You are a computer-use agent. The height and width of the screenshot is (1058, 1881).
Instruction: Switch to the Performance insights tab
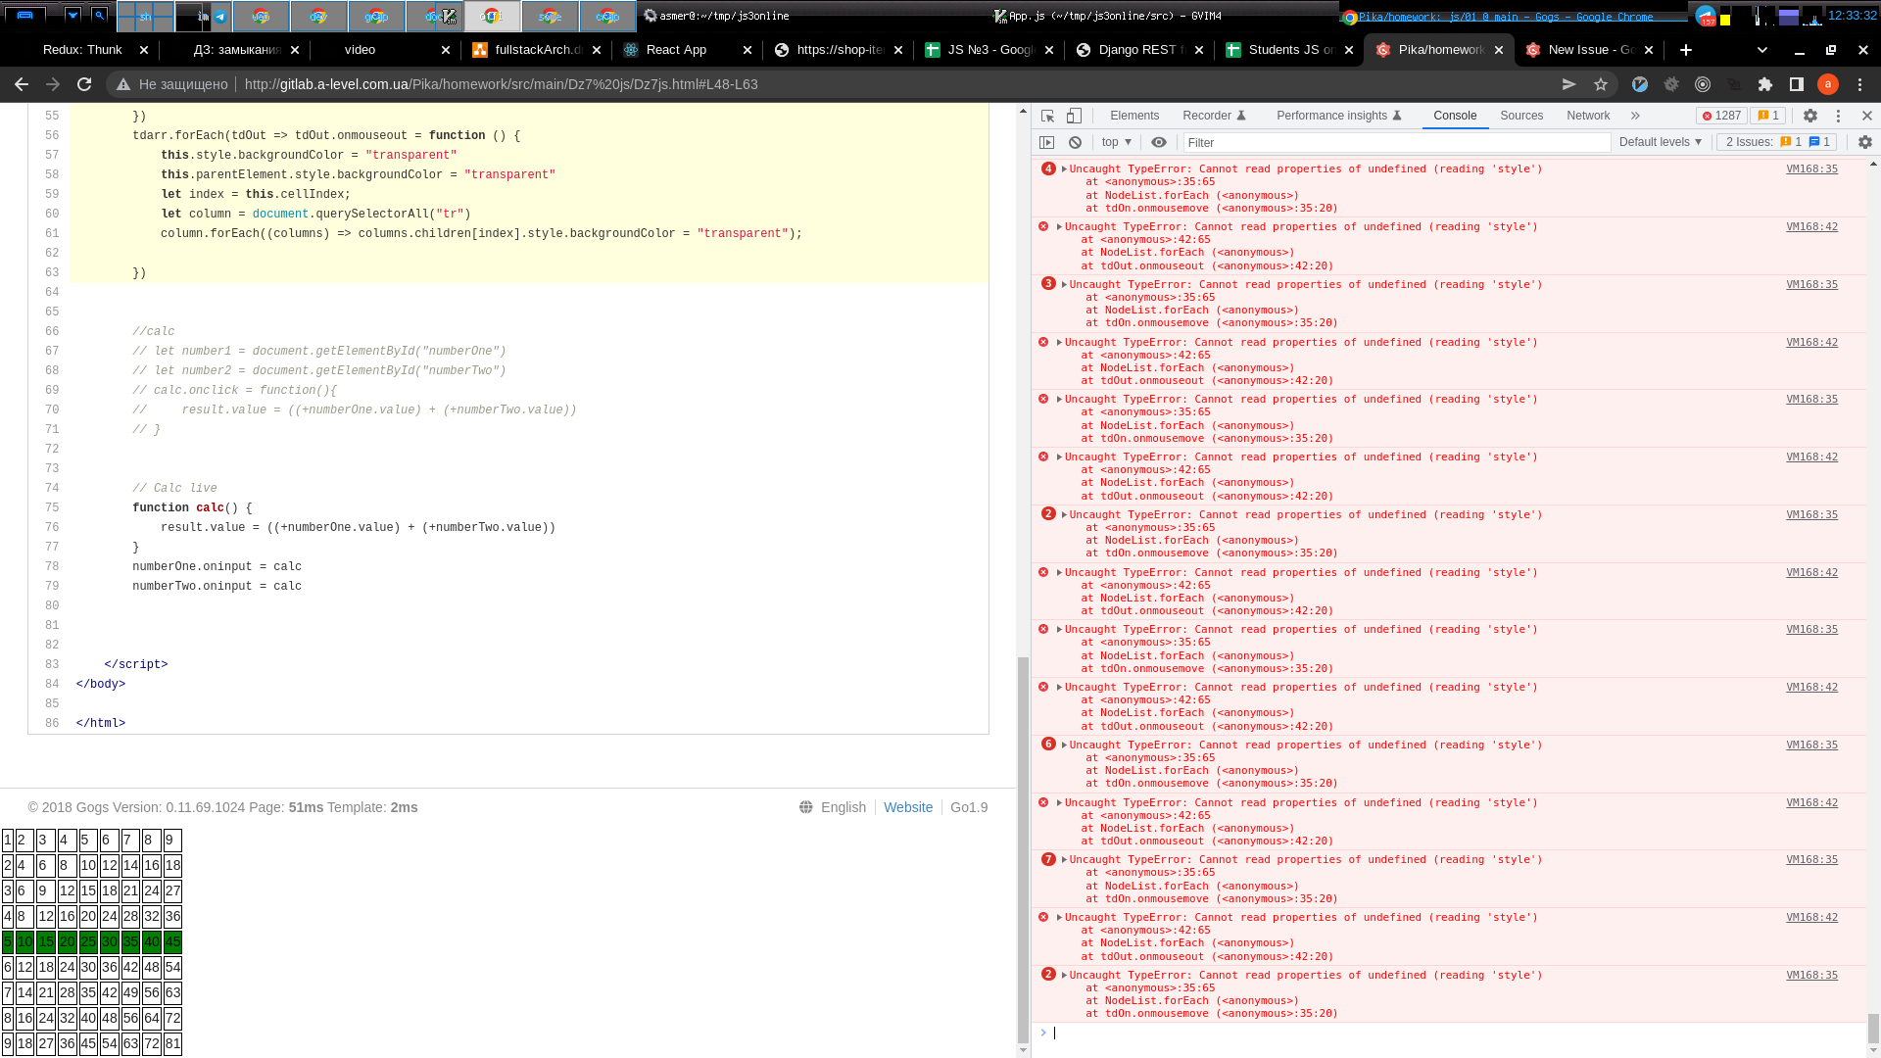point(1339,116)
